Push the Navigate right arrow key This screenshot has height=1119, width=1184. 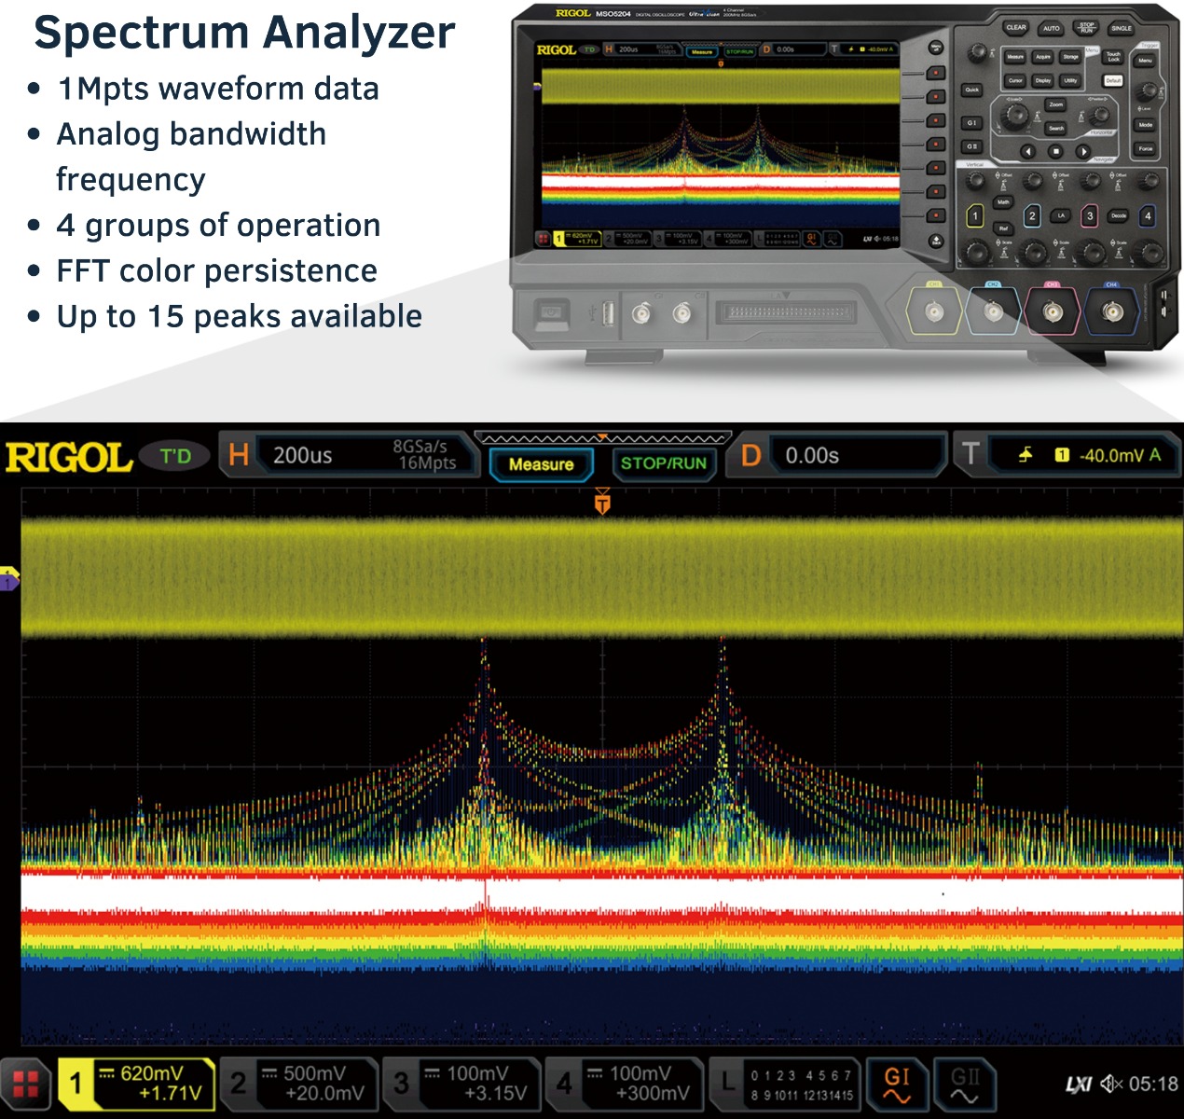pos(1082,151)
